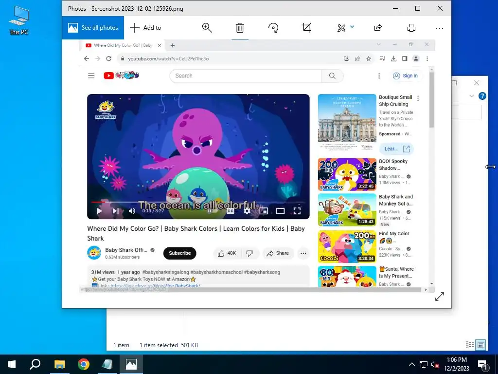498x374 pixels.
Task: Click the fullscreen icon in pictured player
Action: tap(297, 211)
